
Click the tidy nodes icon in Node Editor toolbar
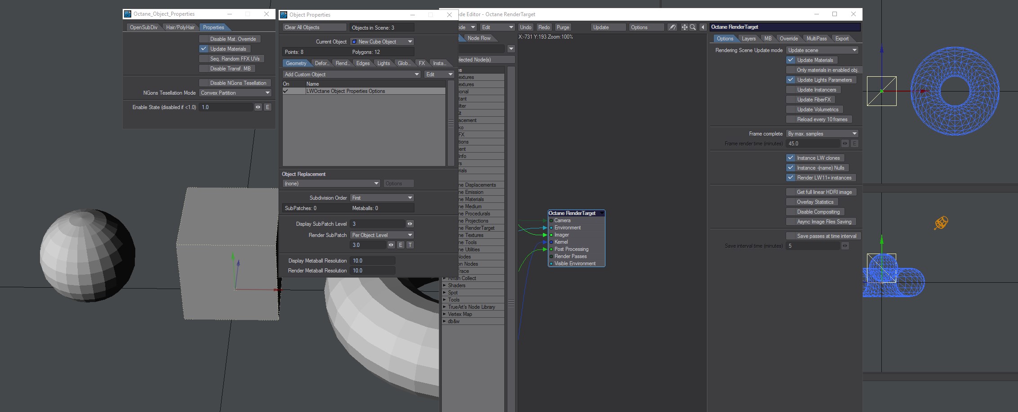[x=672, y=27]
